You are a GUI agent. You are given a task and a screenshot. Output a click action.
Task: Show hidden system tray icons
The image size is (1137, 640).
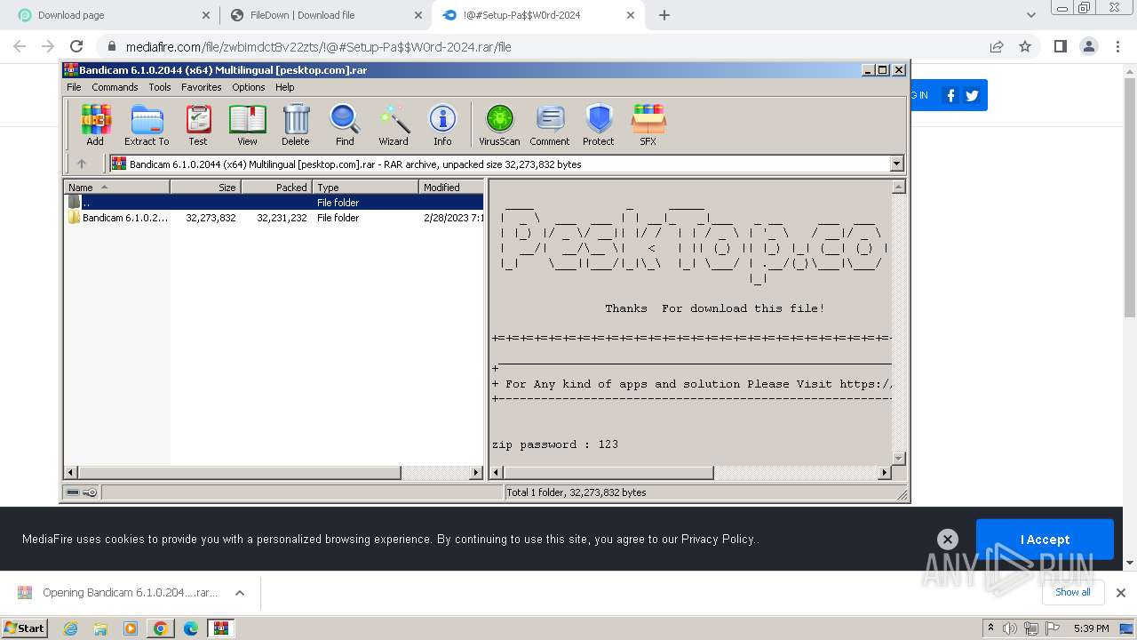990,628
